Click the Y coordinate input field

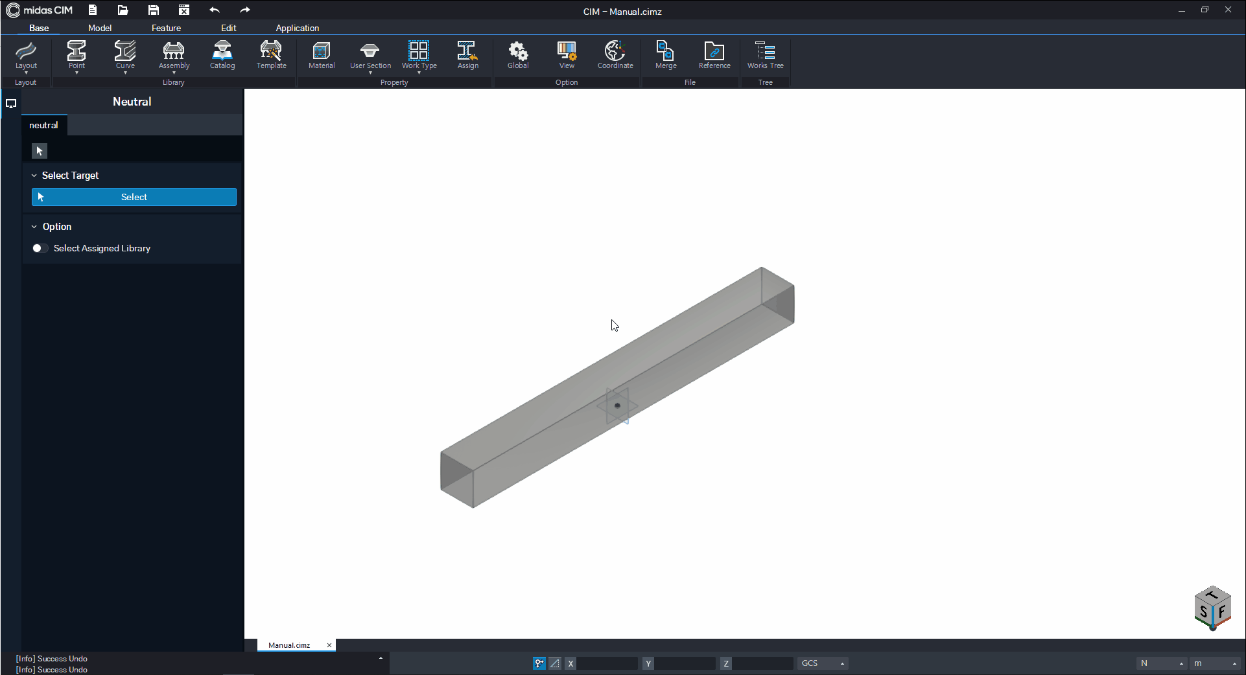[x=685, y=663]
